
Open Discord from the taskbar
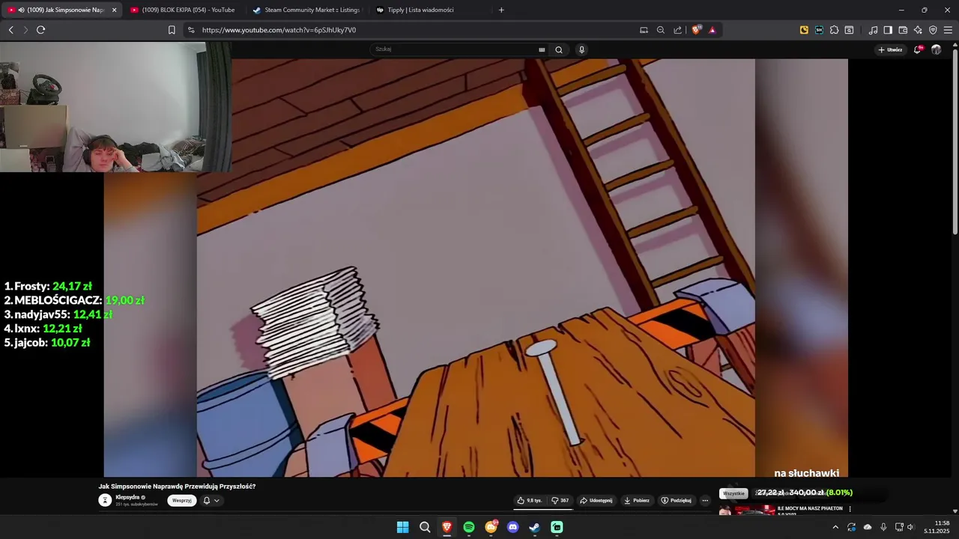click(x=512, y=527)
